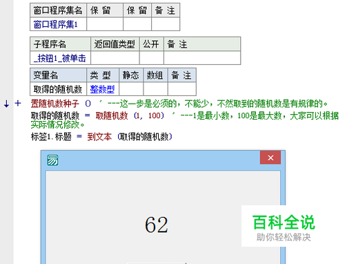Click the 窗口程序集名 header cell
Viewport: 345px width, 264px height.
[x=58, y=10]
